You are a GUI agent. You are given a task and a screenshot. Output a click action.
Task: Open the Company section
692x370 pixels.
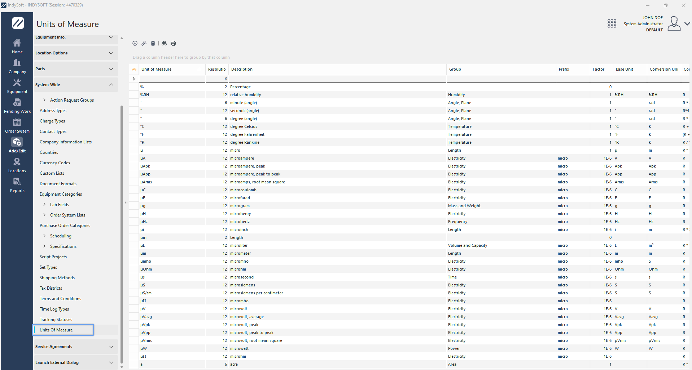pyautogui.click(x=17, y=66)
